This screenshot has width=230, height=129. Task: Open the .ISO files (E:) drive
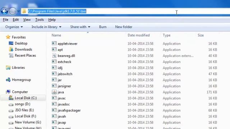(24, 110)
